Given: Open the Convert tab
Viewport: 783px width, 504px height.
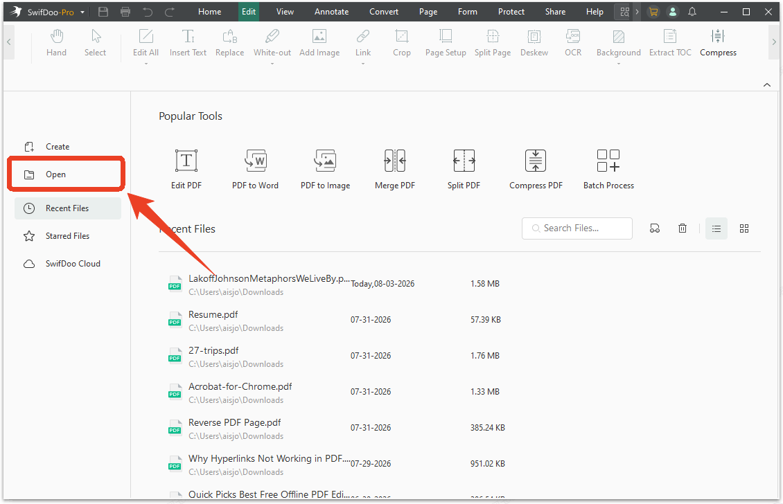Looking at the screenshot, I should [x=383, y=12].
